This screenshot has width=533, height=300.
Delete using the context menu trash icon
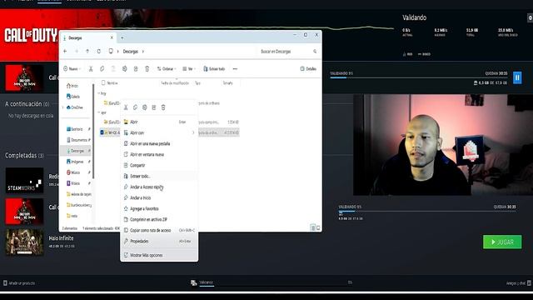point(163,107)
